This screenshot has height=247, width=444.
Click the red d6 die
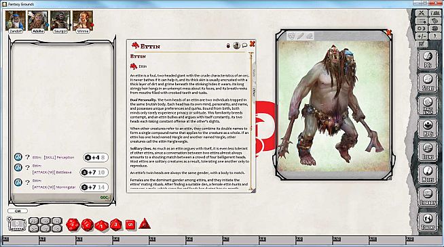tap(130, 225)
